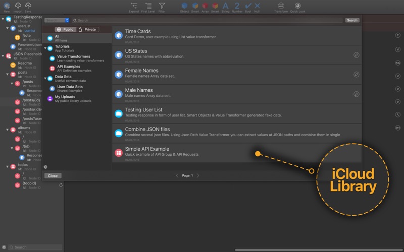Close the library dialog
This screenshot has width=404, height=252.
click(53, 175)
